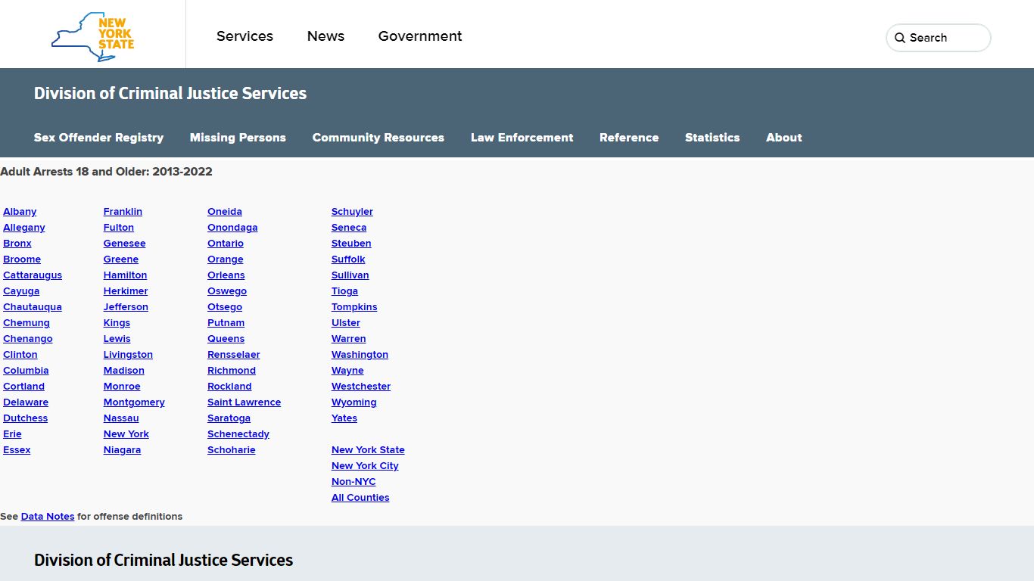Open the News menu
Image resolution: width=1034 pixels, height=581 pixels.
[325, 36]
